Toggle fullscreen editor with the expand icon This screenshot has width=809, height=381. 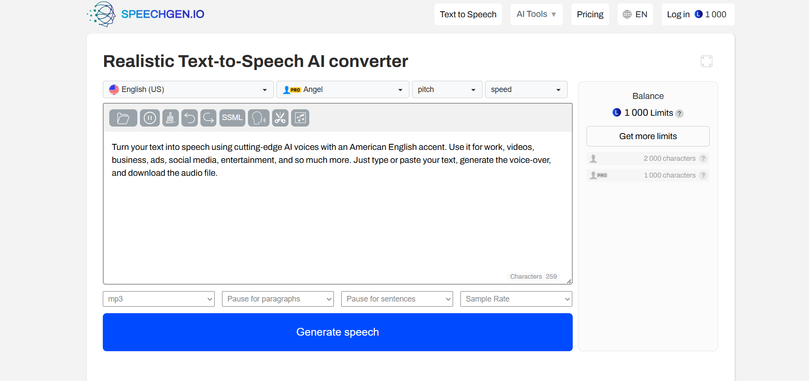pos(706,61)
